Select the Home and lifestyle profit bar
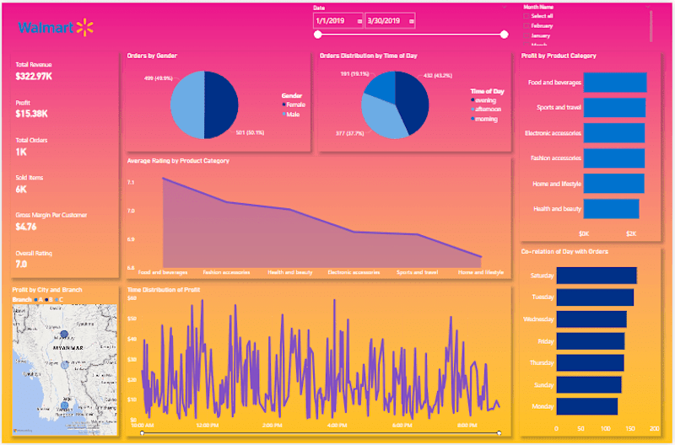This screenshot has height=445, width=675. [x=614, y=184]
